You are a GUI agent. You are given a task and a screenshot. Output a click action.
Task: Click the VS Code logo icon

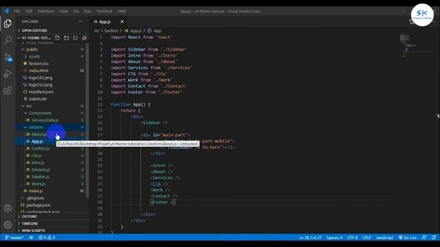[x=6, y=11]
